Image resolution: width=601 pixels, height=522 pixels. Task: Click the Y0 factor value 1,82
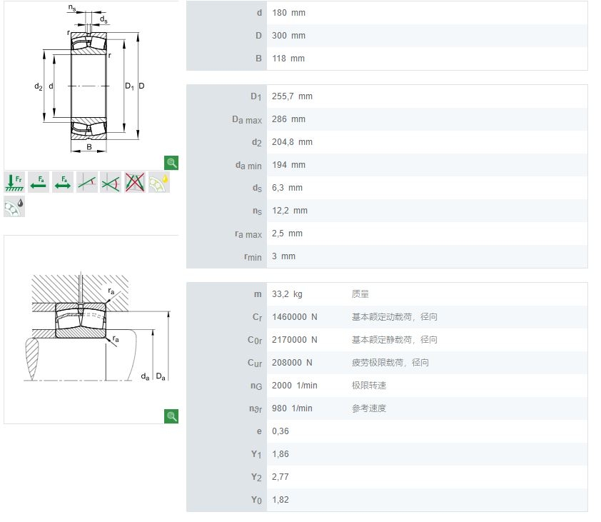point(281,500)
